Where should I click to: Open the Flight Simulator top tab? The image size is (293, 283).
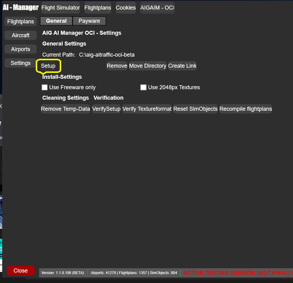[60, 8]
